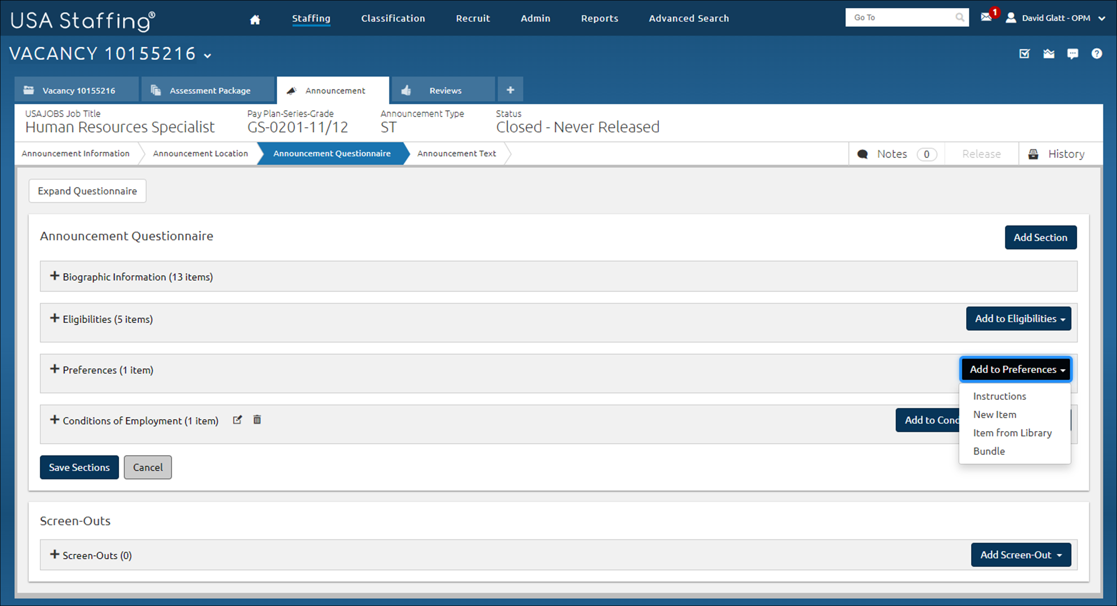
Task: Open the Recruit menu
Action: click(473, 18)
